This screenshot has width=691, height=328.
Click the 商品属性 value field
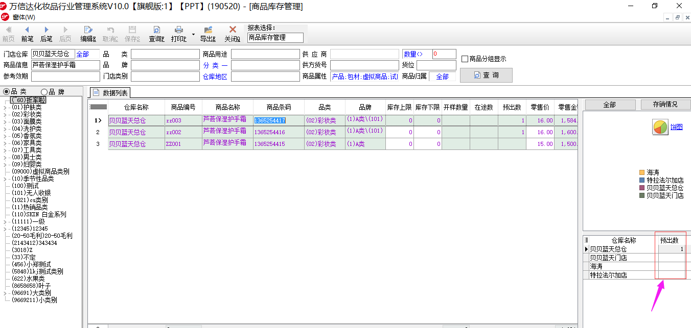point(364,77)
